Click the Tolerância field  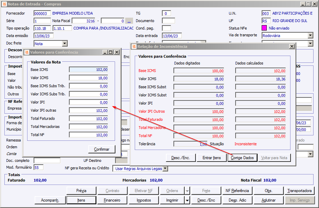[x=191, y=144]
